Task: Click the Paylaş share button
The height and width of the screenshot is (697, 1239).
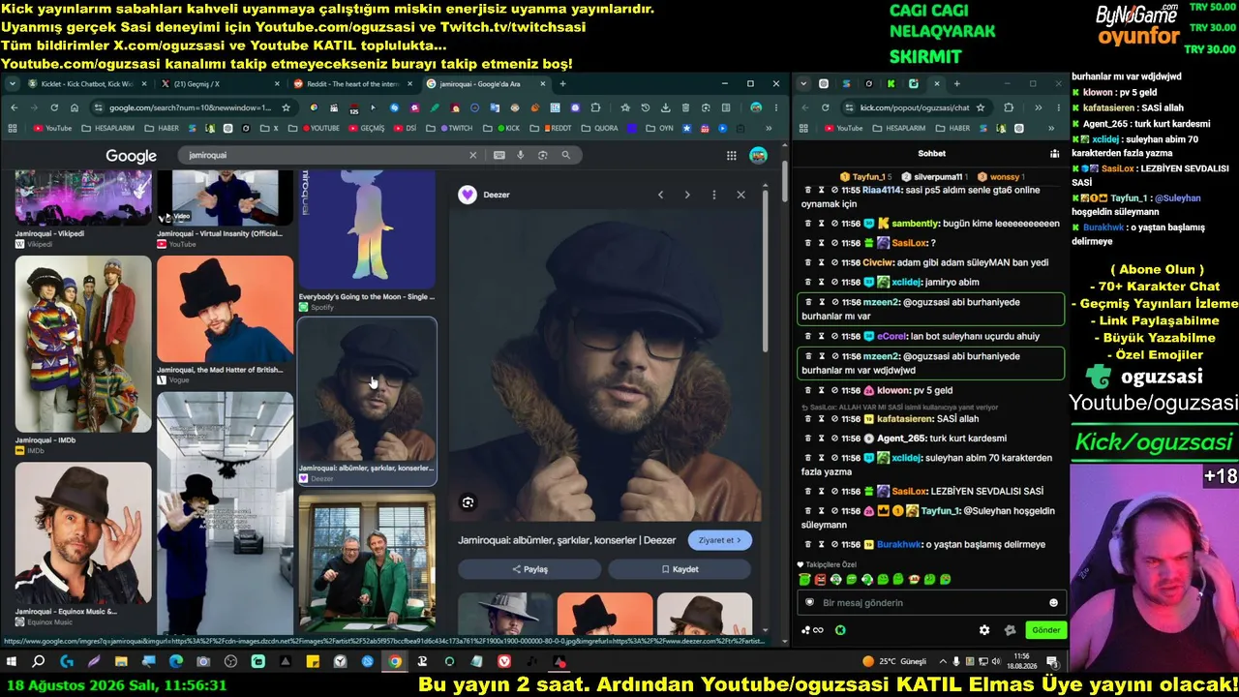Action: pos(529,569)
